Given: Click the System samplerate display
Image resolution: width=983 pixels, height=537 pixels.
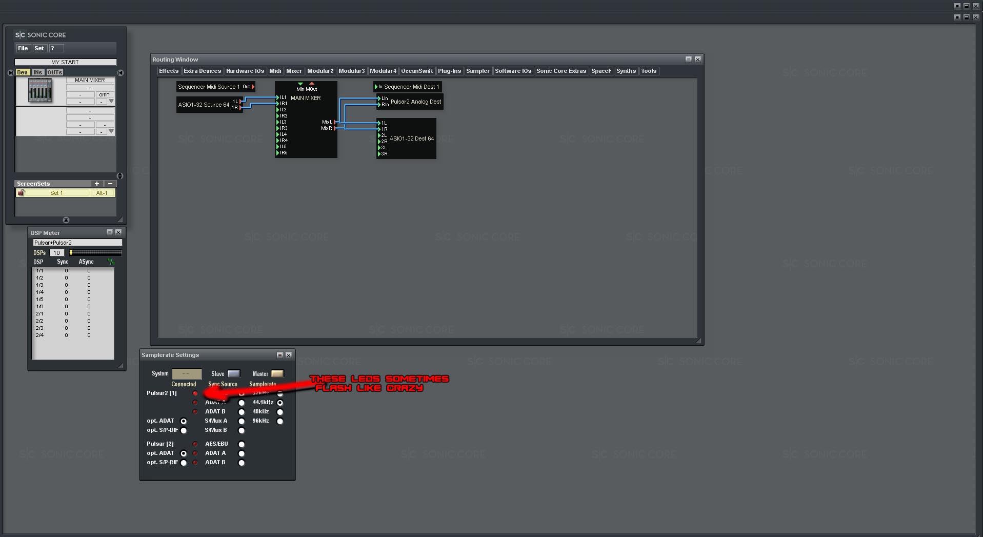Looking at the screenshot, I should coord(187,374).
